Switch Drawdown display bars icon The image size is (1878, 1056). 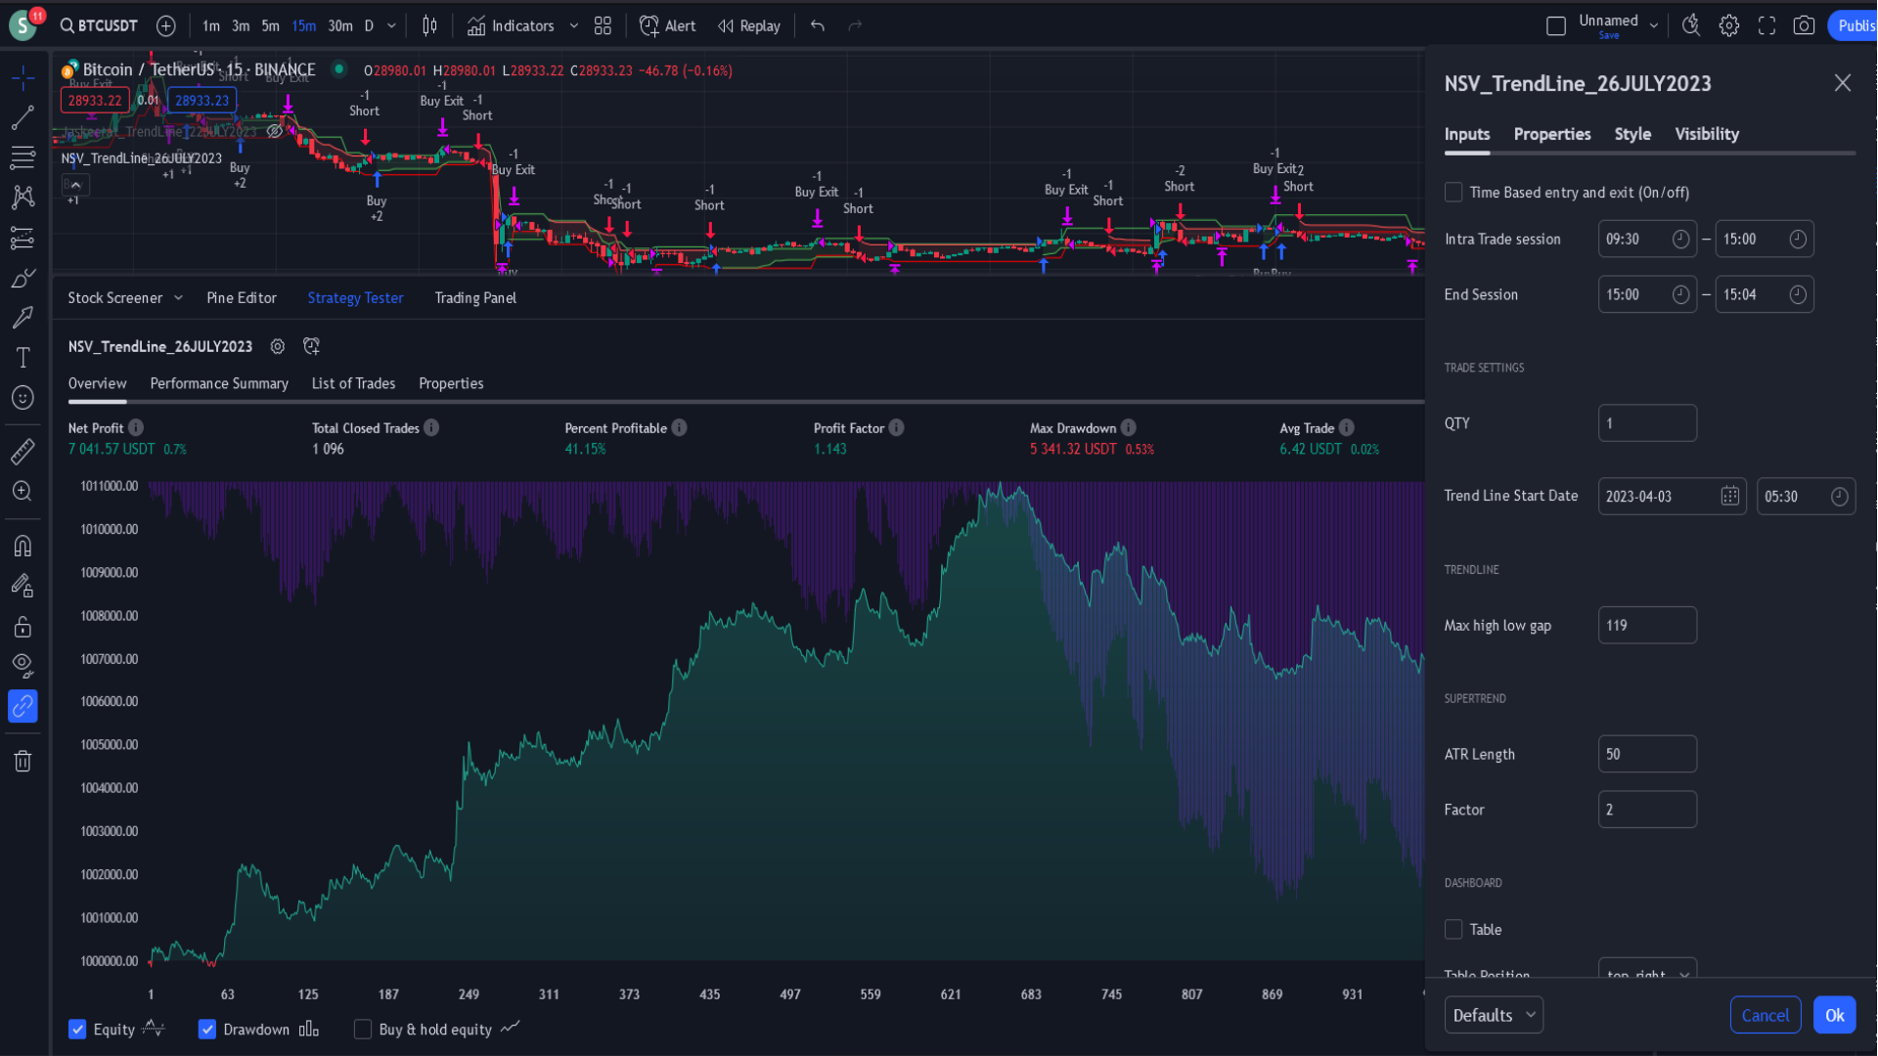[309, 1029]
